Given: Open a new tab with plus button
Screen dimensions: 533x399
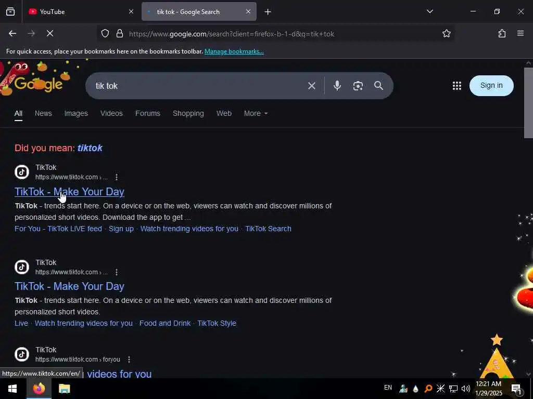Looking at the screenshot, I should 268,12.
